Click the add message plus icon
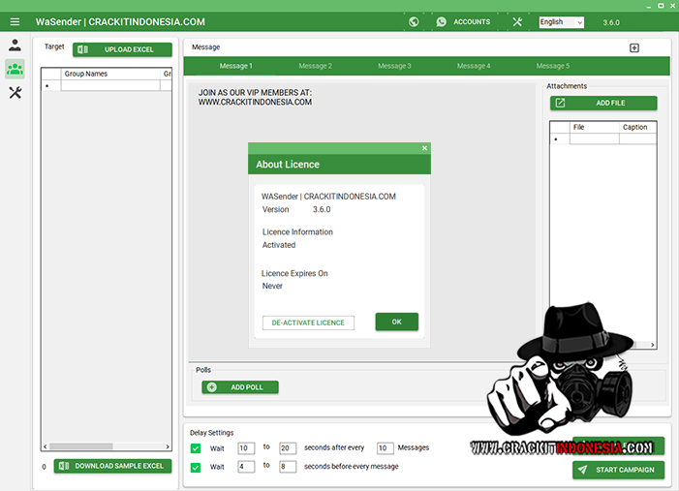Viewport: 679px width, 491px height. [634, 47]
